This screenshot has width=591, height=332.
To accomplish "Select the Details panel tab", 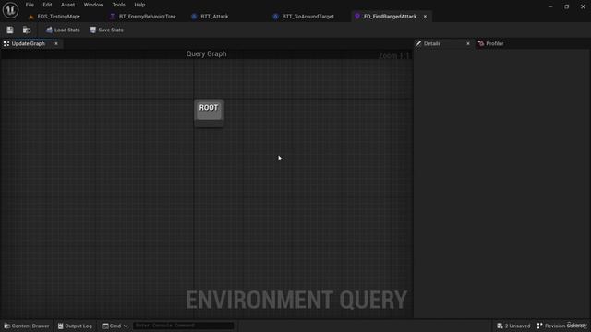I will coord(432,43).
